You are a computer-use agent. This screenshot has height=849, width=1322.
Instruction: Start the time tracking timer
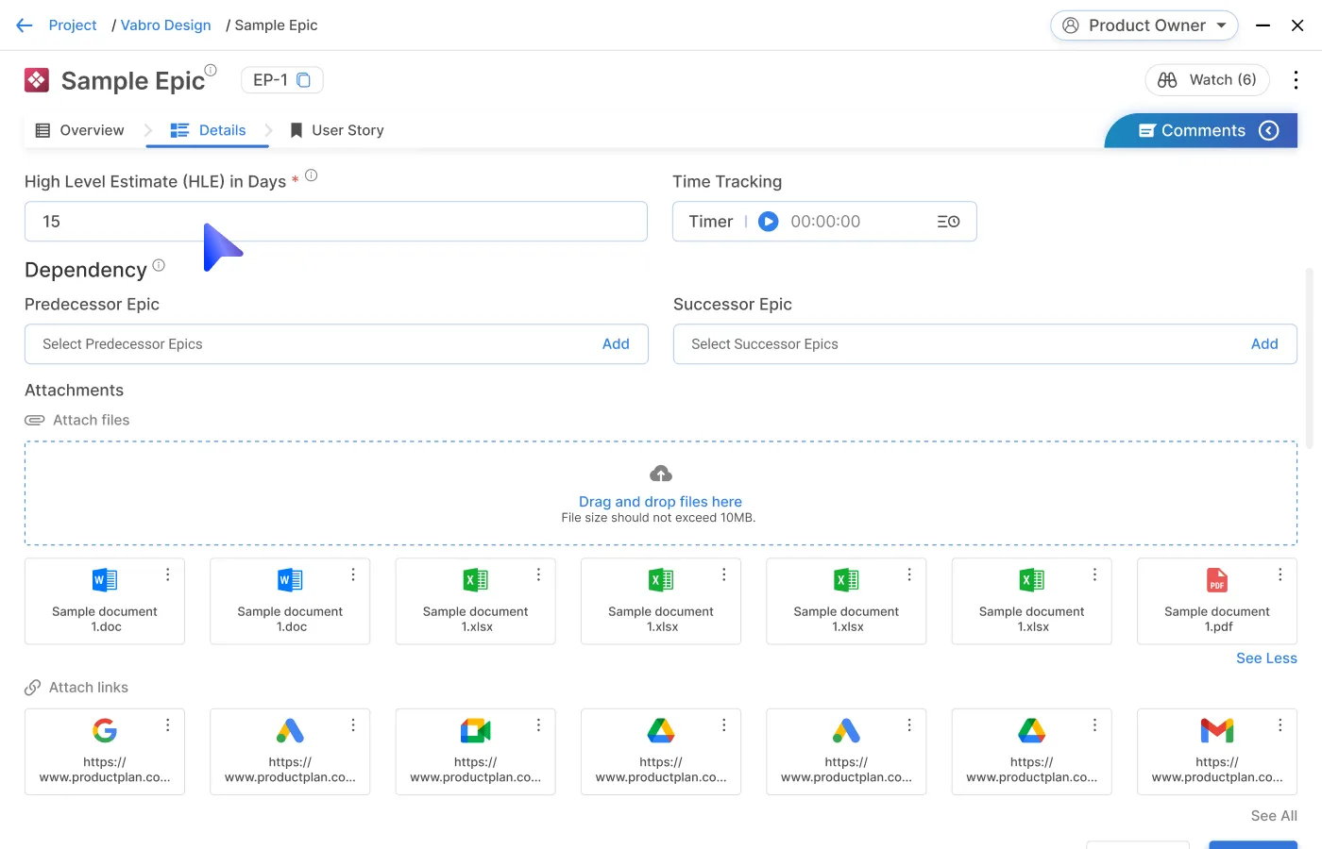pyautogui.click(x=769, y=222)
